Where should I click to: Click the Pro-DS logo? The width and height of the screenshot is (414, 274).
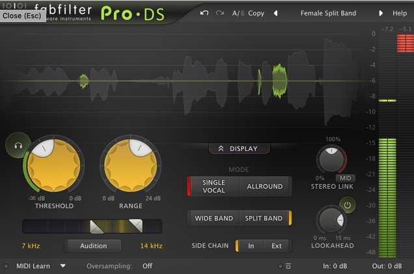click(133, 13)
